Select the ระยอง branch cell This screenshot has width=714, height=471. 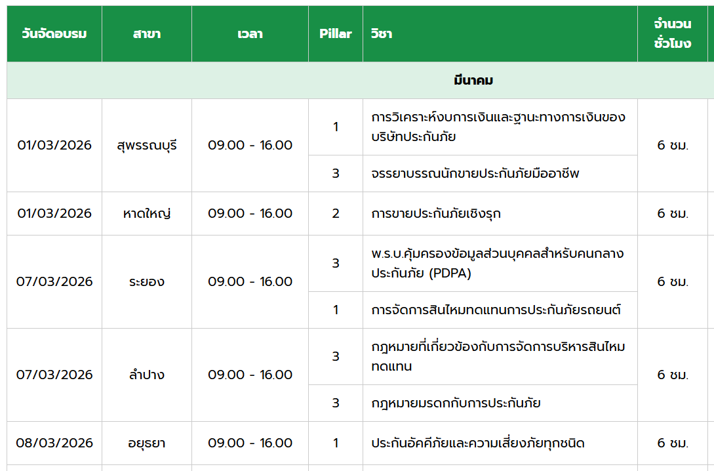point(146,281)
